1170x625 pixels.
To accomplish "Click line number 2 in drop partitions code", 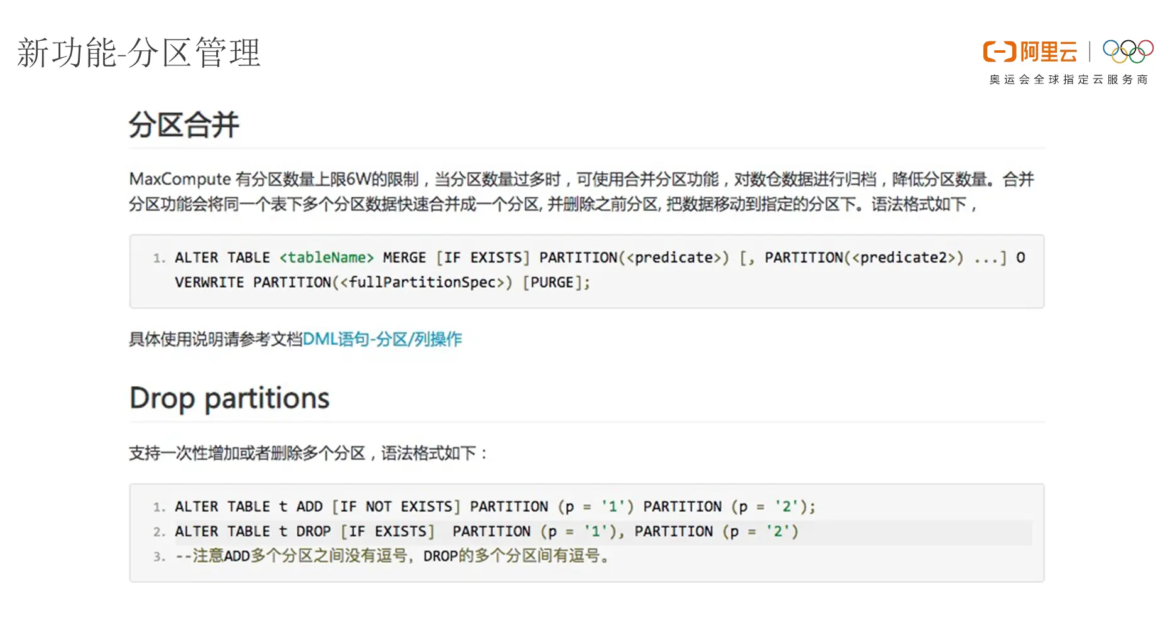I will (158, 532).
